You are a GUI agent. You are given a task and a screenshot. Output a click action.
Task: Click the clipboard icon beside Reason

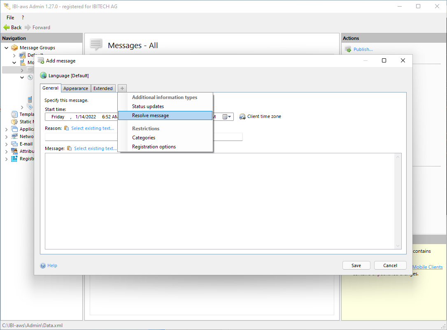pos(67,128)
